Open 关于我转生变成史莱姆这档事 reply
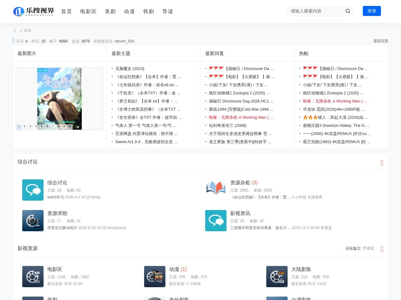The height and width of the screenshot is (300, 401). 240,133
